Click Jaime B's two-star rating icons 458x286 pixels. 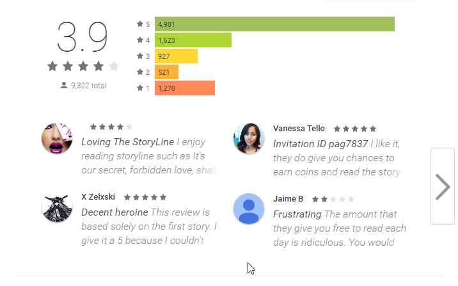[333, 199]
